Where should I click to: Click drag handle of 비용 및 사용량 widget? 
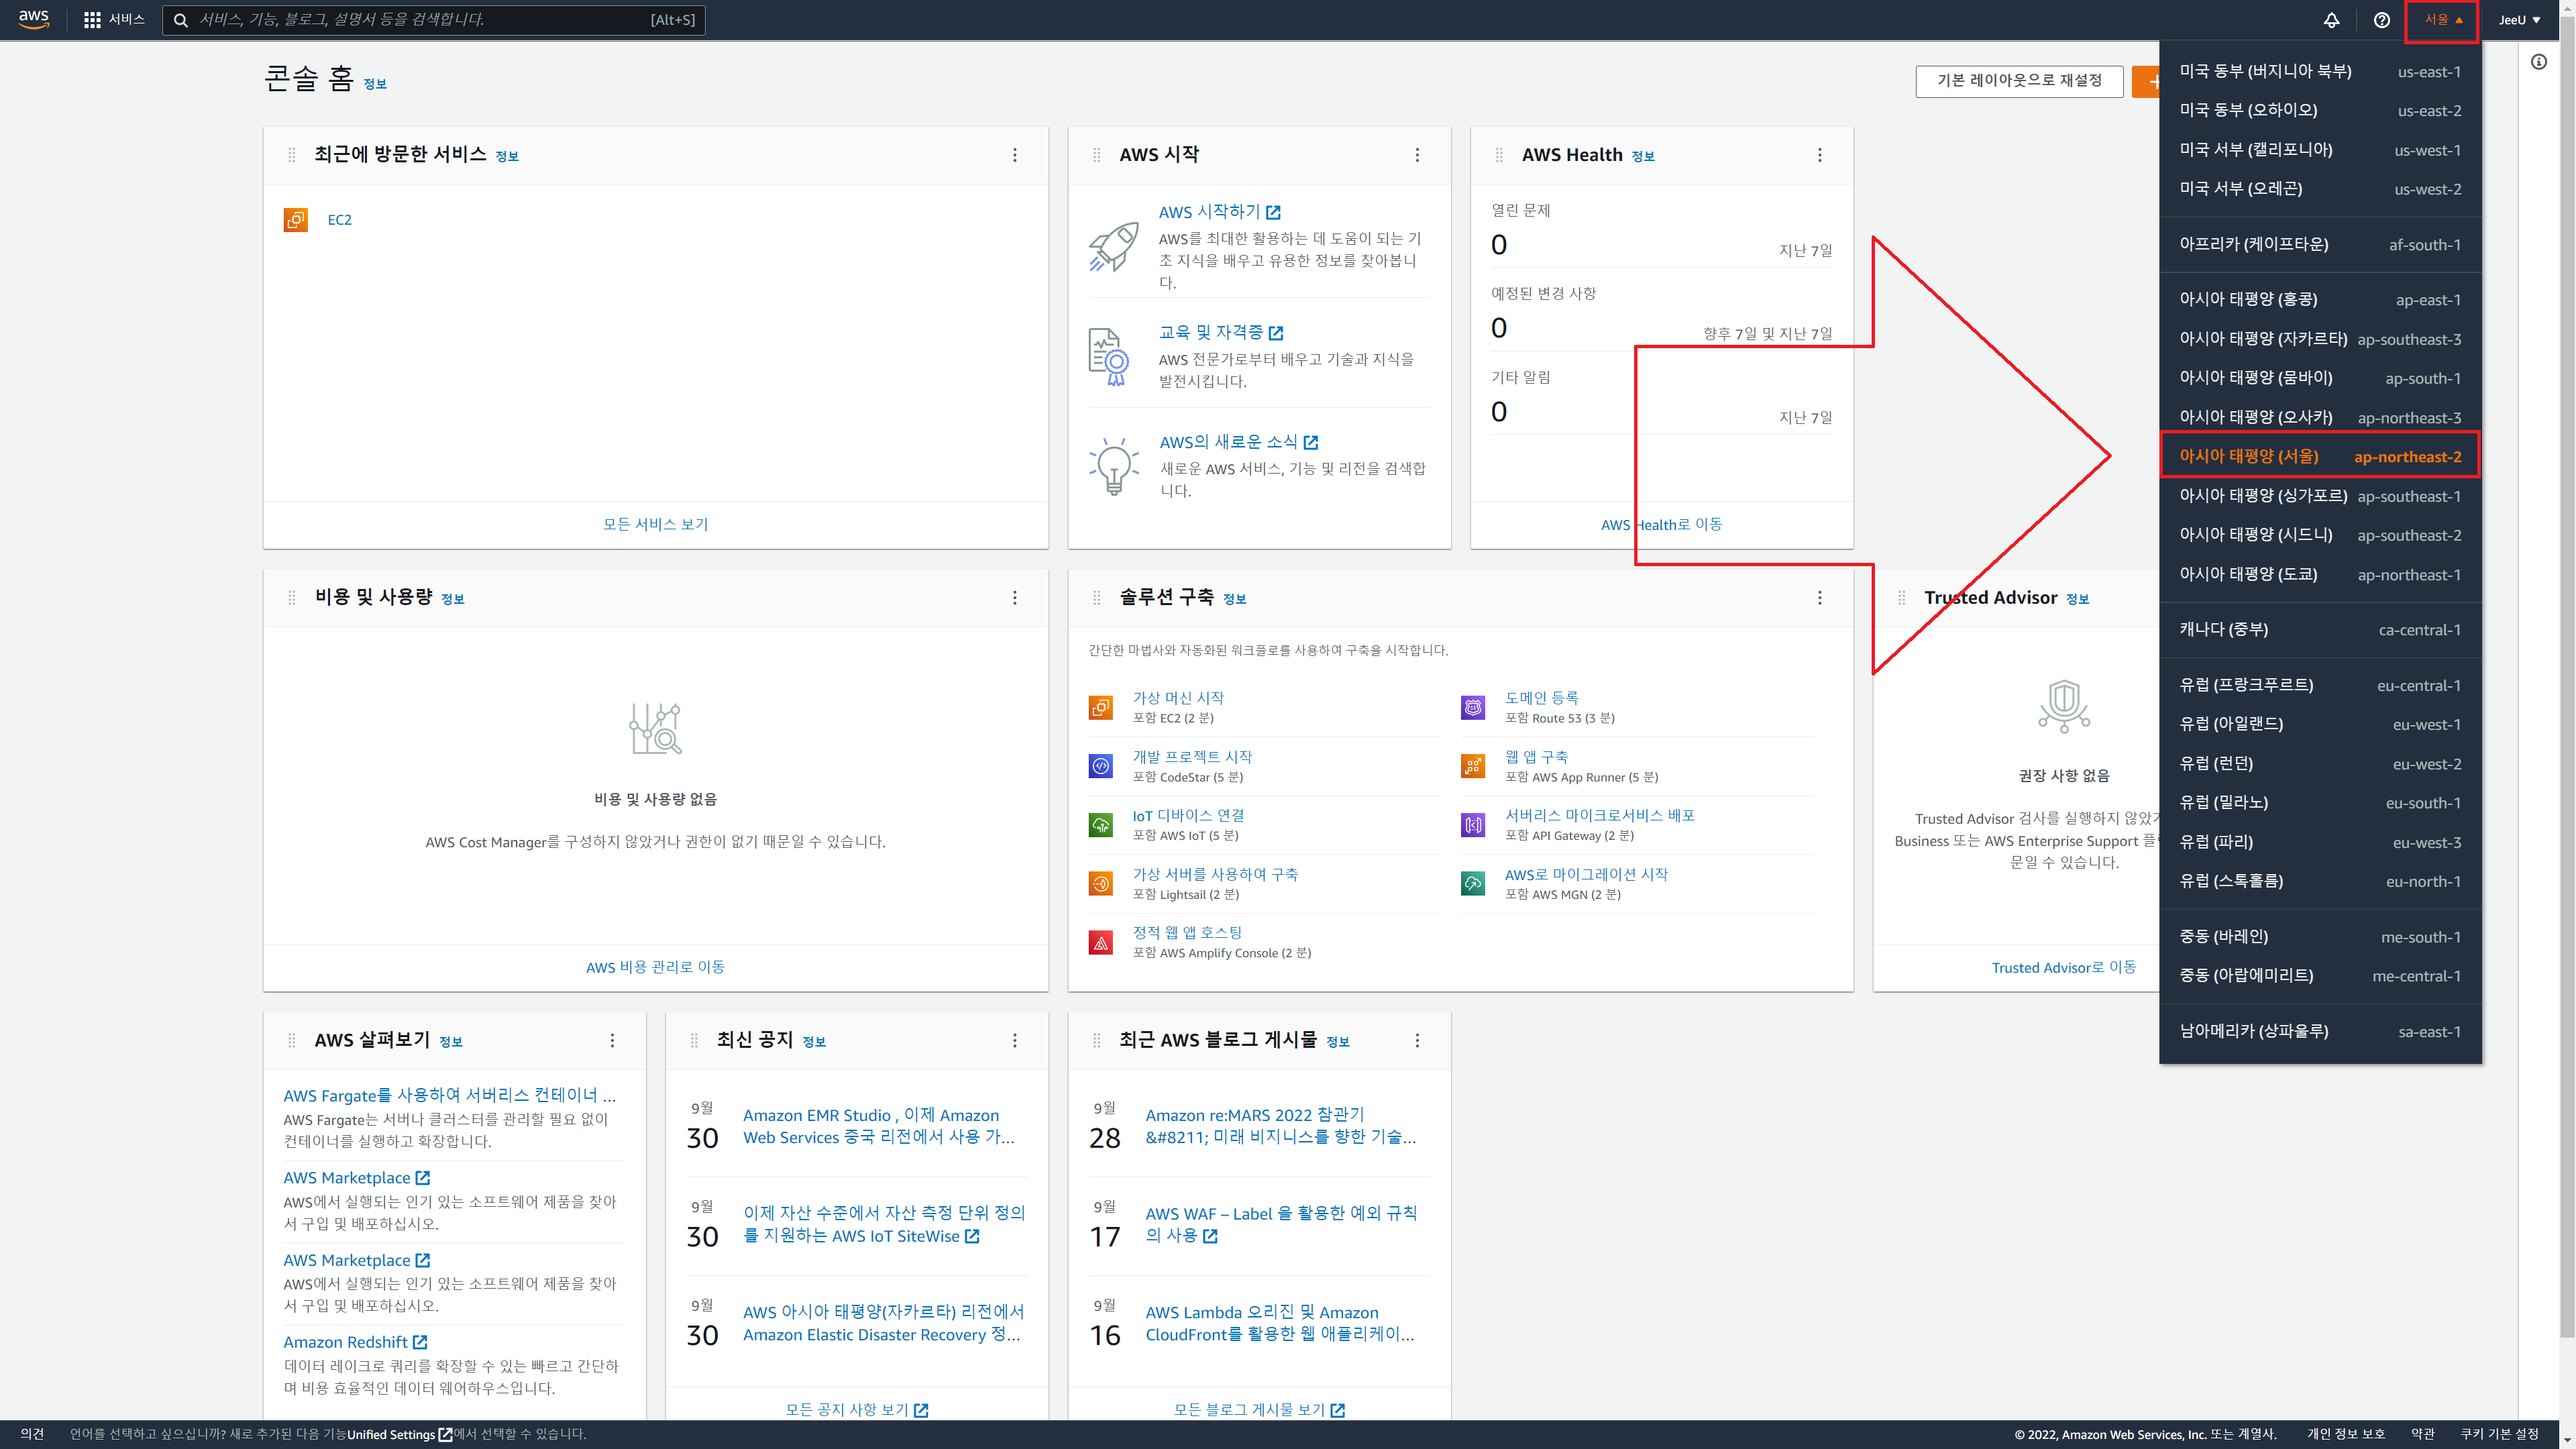(x=292, y=598)
